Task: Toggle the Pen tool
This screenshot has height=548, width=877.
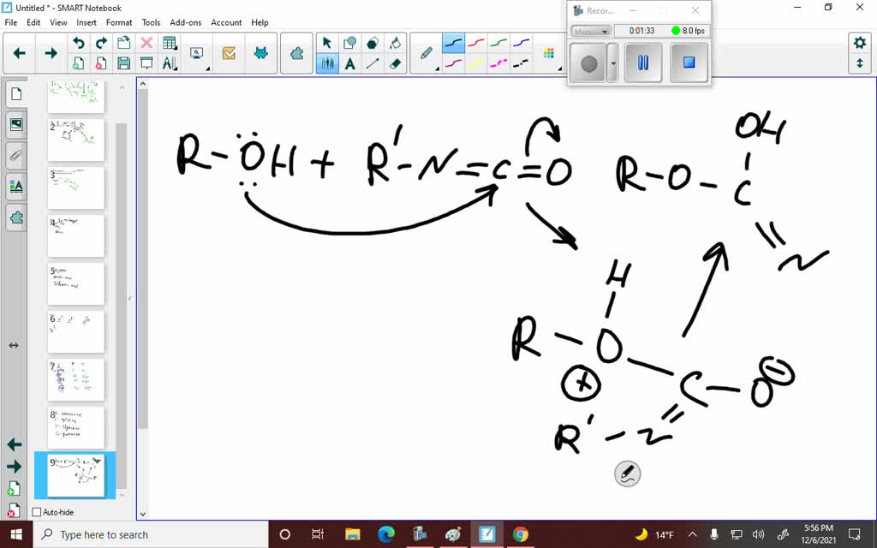Action: [426, 53]
